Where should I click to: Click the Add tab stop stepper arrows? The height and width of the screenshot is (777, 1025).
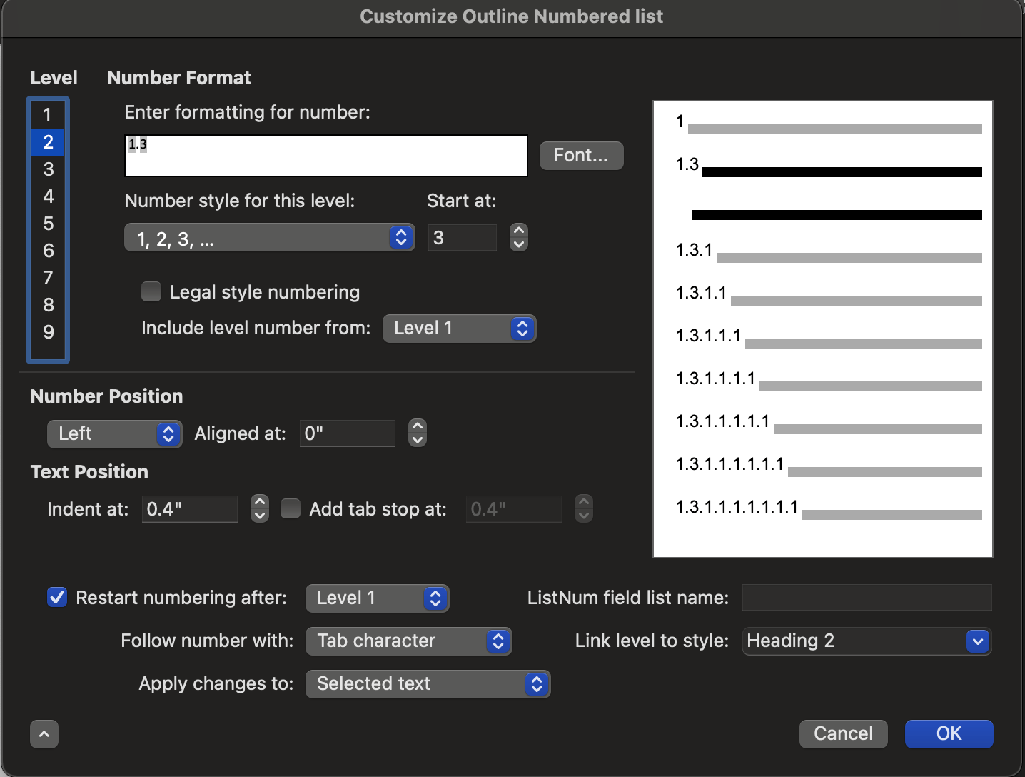pos(584,508)
